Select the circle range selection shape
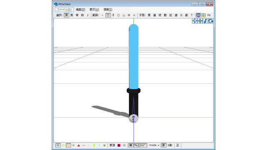The height and width of the screenshot is (150, 267). pos(118,15)
